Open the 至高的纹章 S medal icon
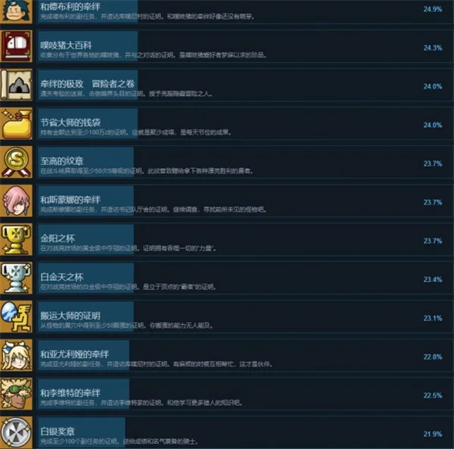 tap(16, 162)
